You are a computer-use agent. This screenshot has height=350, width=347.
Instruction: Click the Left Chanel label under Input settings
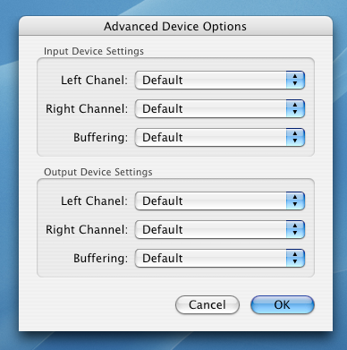[94, 80]
